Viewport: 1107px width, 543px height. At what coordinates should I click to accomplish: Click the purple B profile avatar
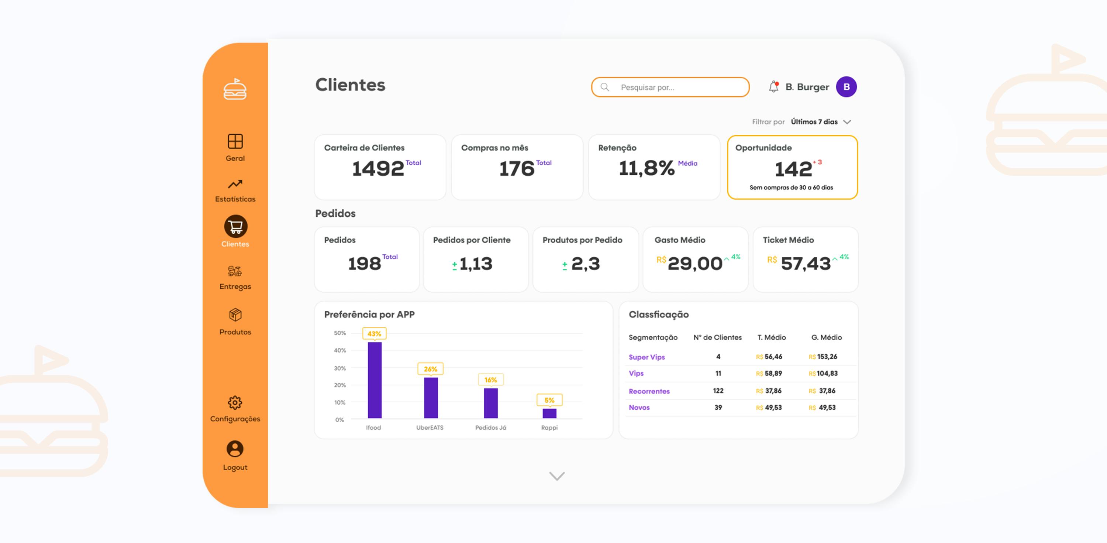(846, 87)
